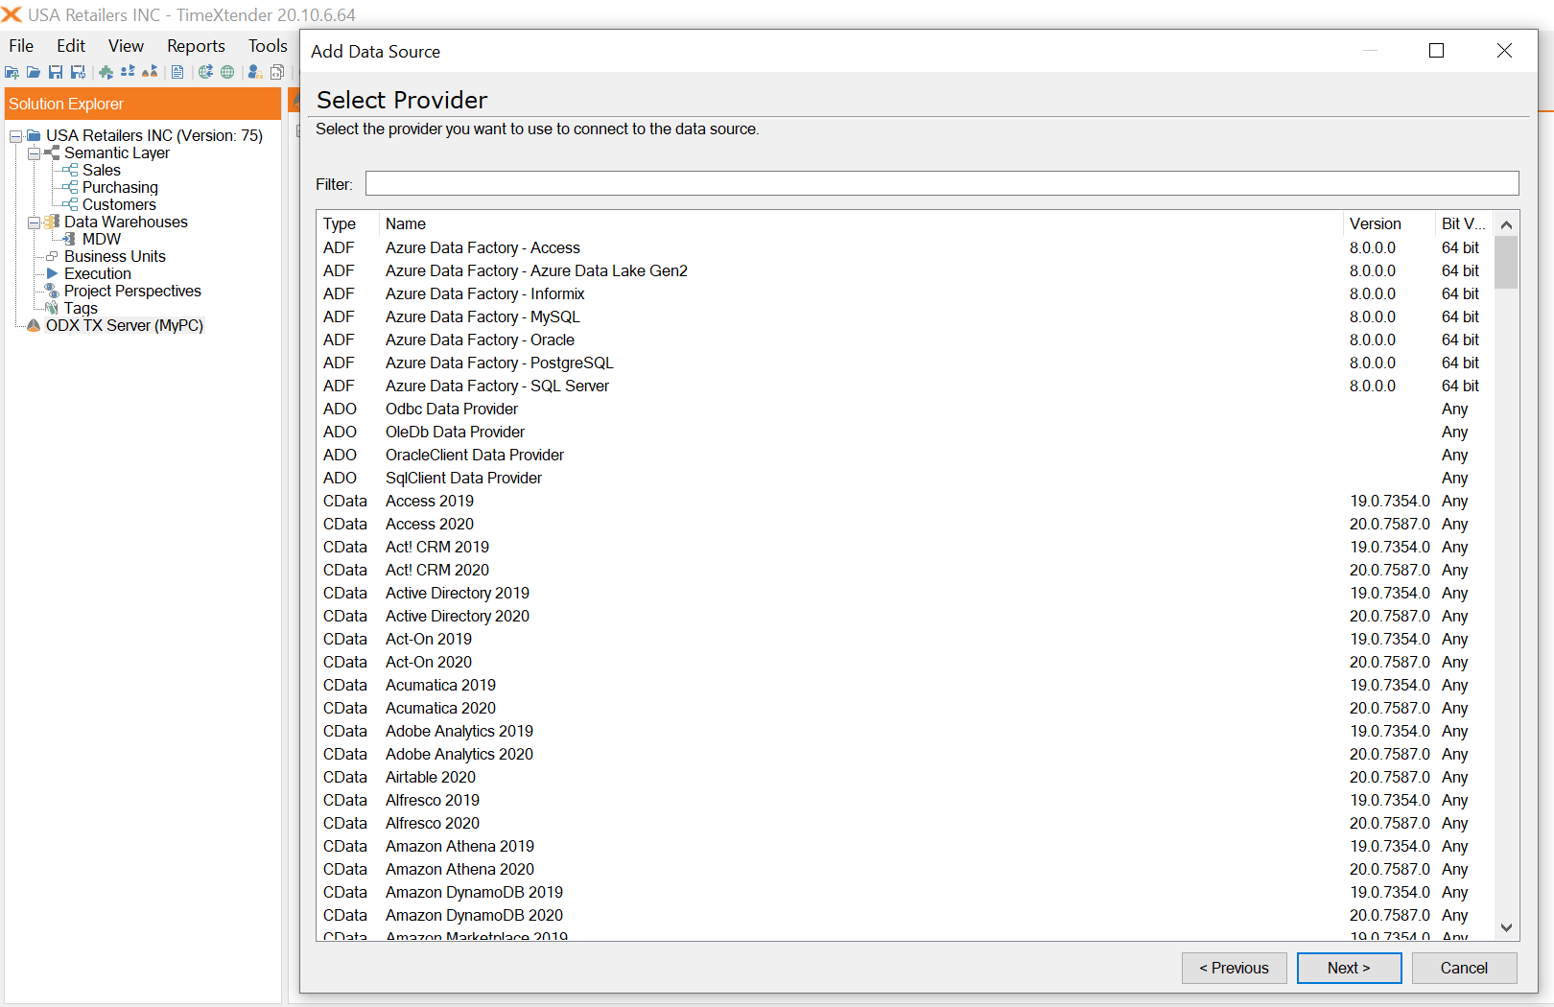1554x1007 pixels.
Task: Click the Bit V... column header
Action: (x=1464, y=223)
